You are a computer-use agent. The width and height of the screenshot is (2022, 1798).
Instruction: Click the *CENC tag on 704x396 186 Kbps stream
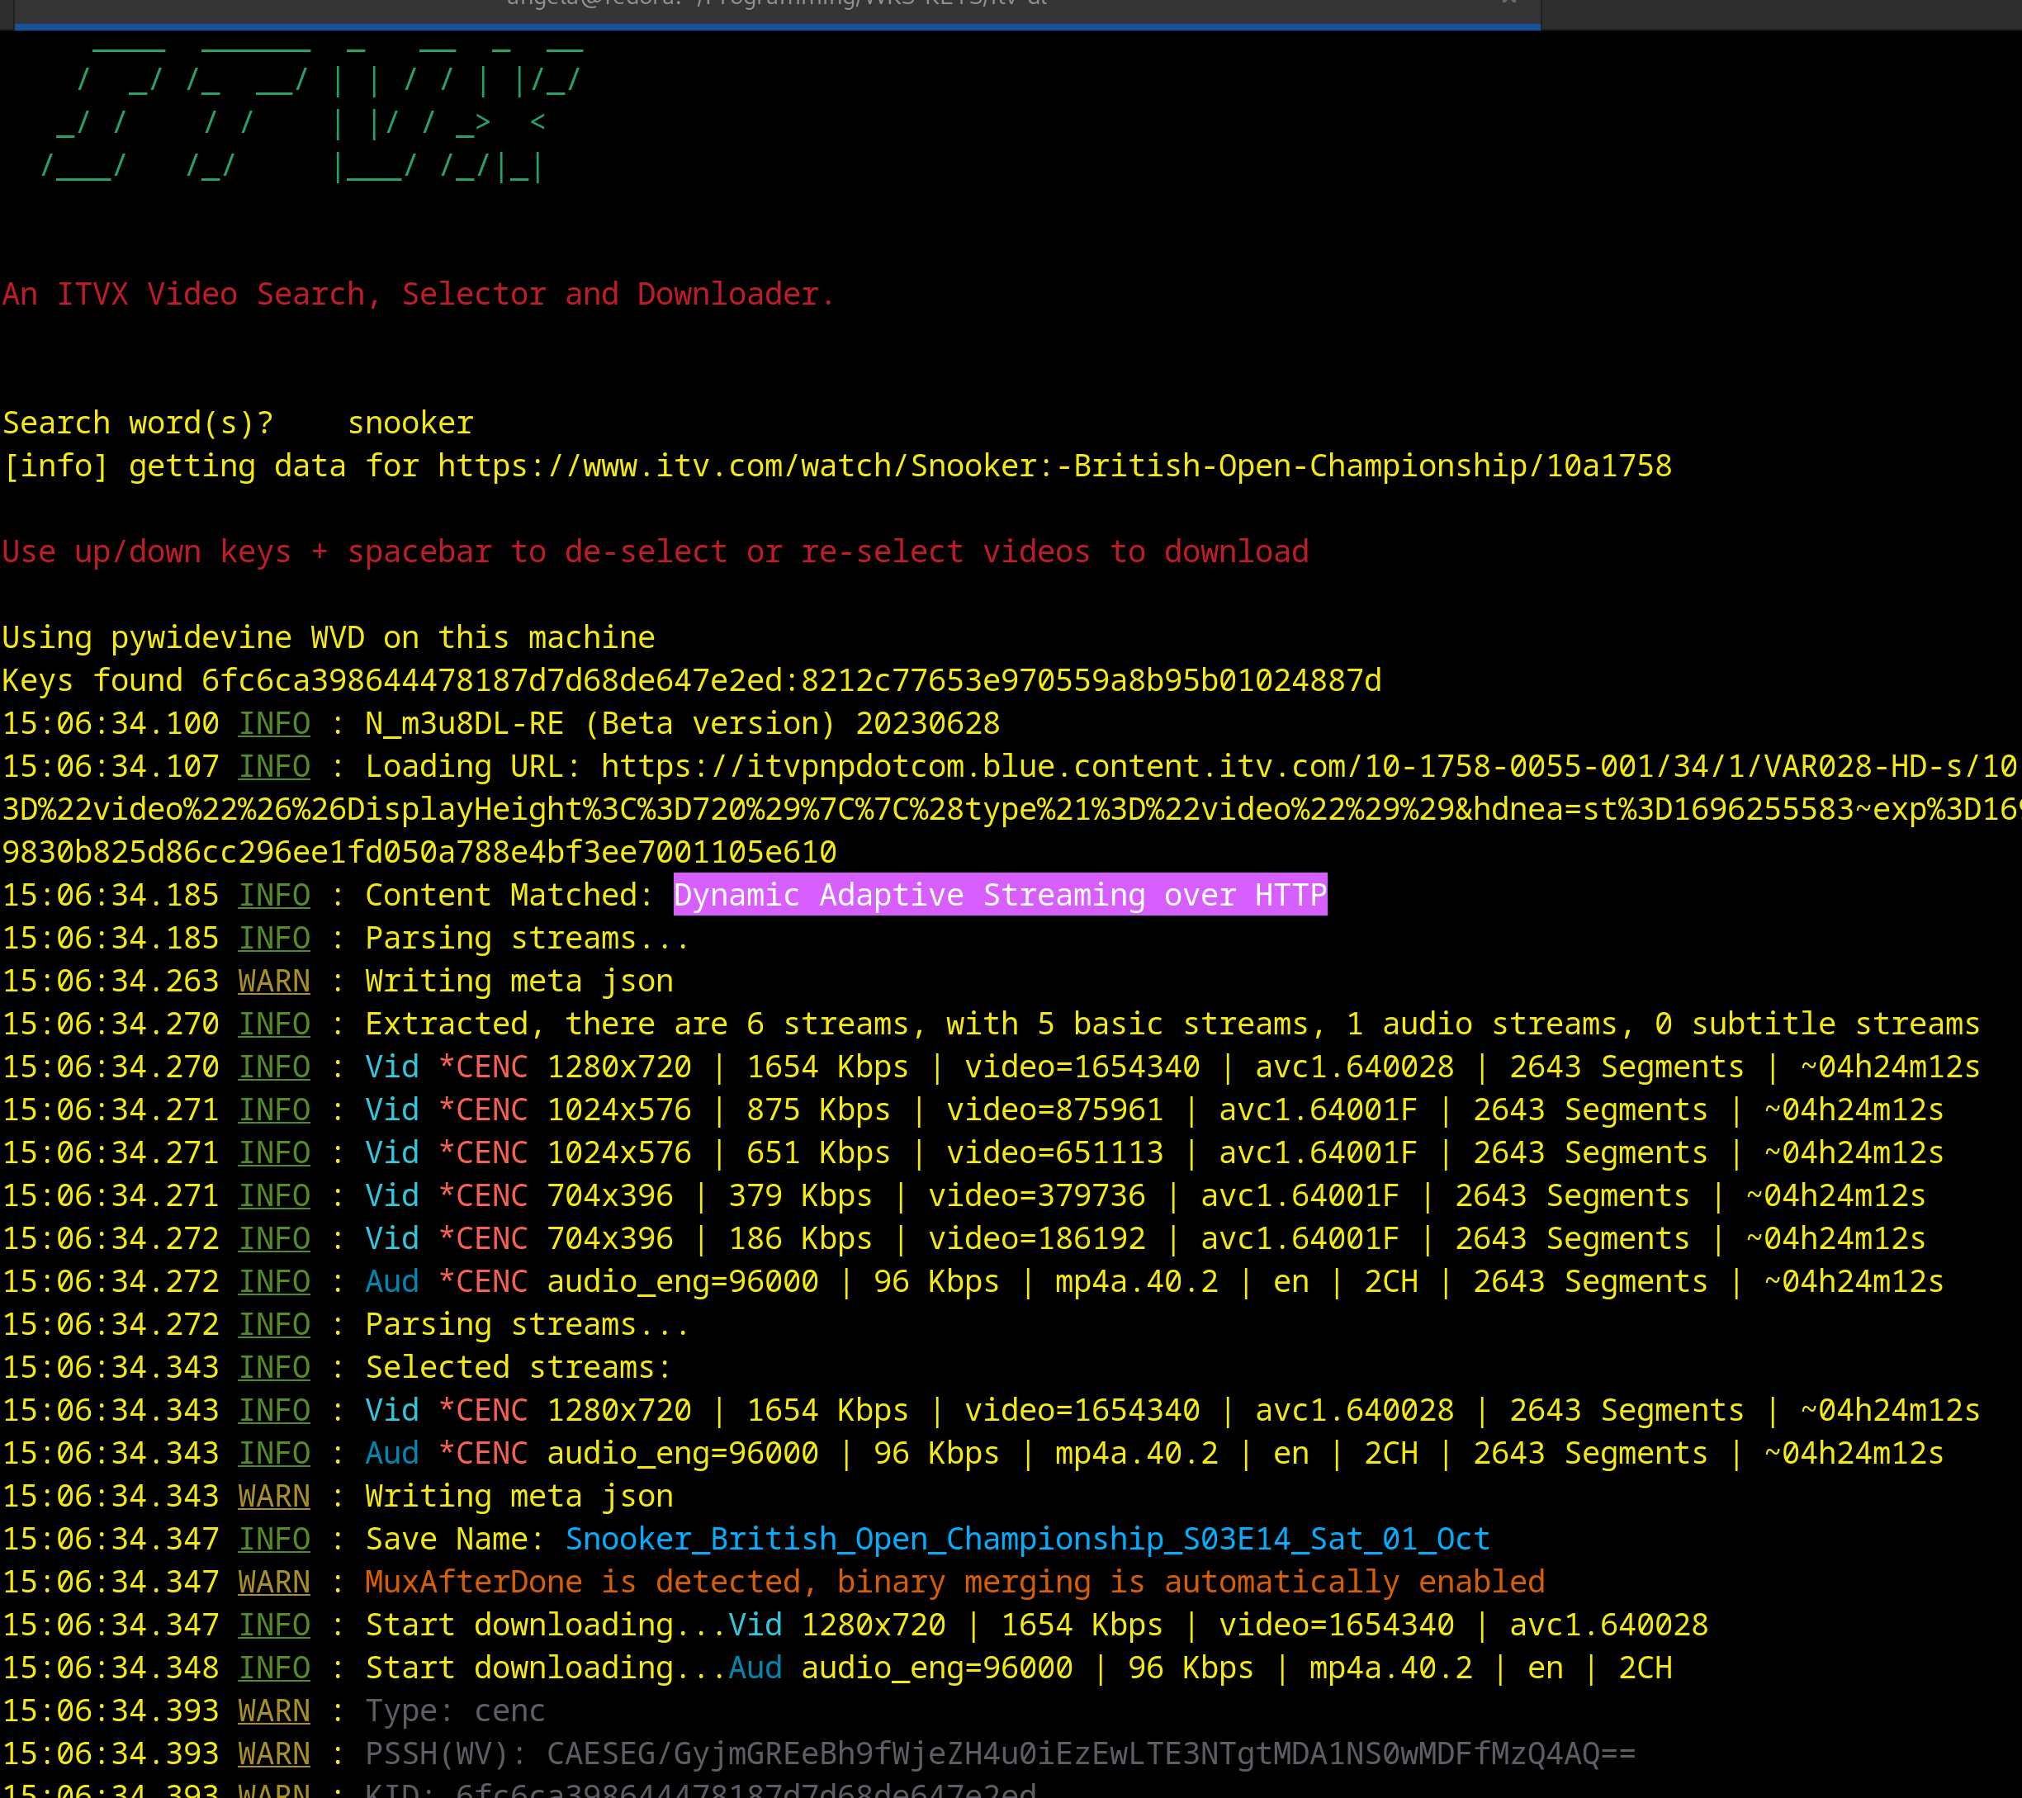483,1238
